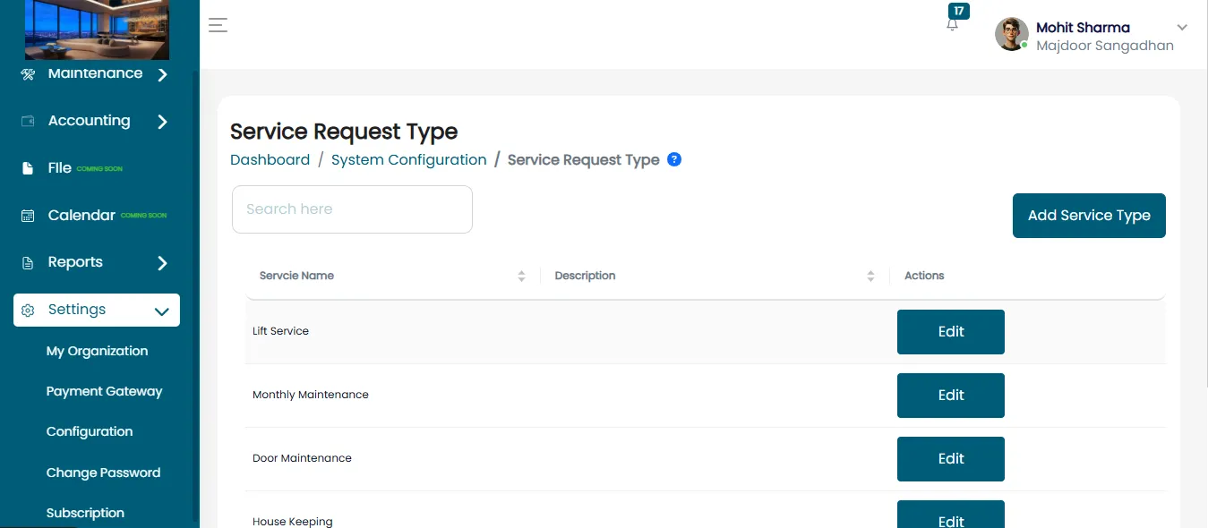Edit the Lift Service row
The width and height of the screenshot is (1208, 528).
[951, 332]
